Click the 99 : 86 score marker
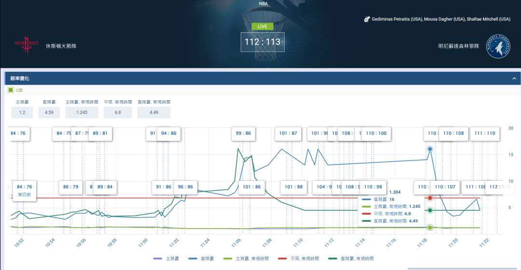 pyautogui.click(x=243, y=133)
